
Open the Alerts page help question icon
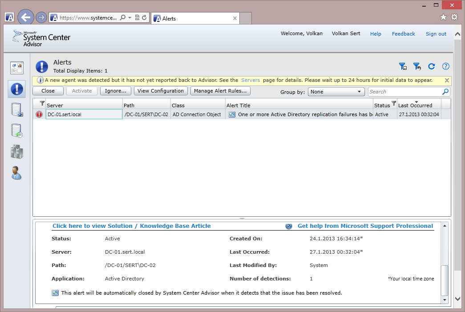pos(446,66)
